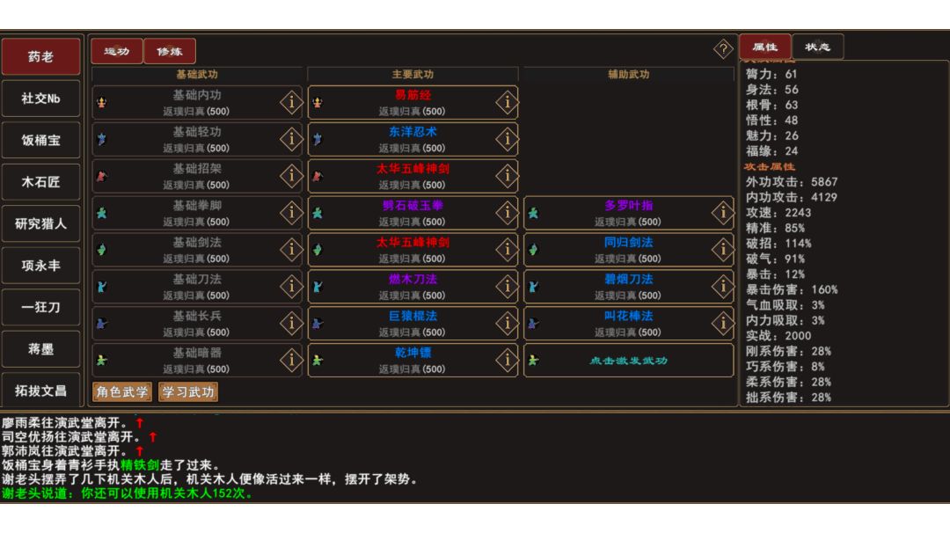Open info icon for 基础轻功

pos(291,139)
